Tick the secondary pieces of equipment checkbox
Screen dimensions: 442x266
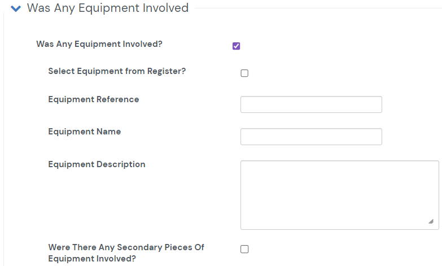[244, 249]
